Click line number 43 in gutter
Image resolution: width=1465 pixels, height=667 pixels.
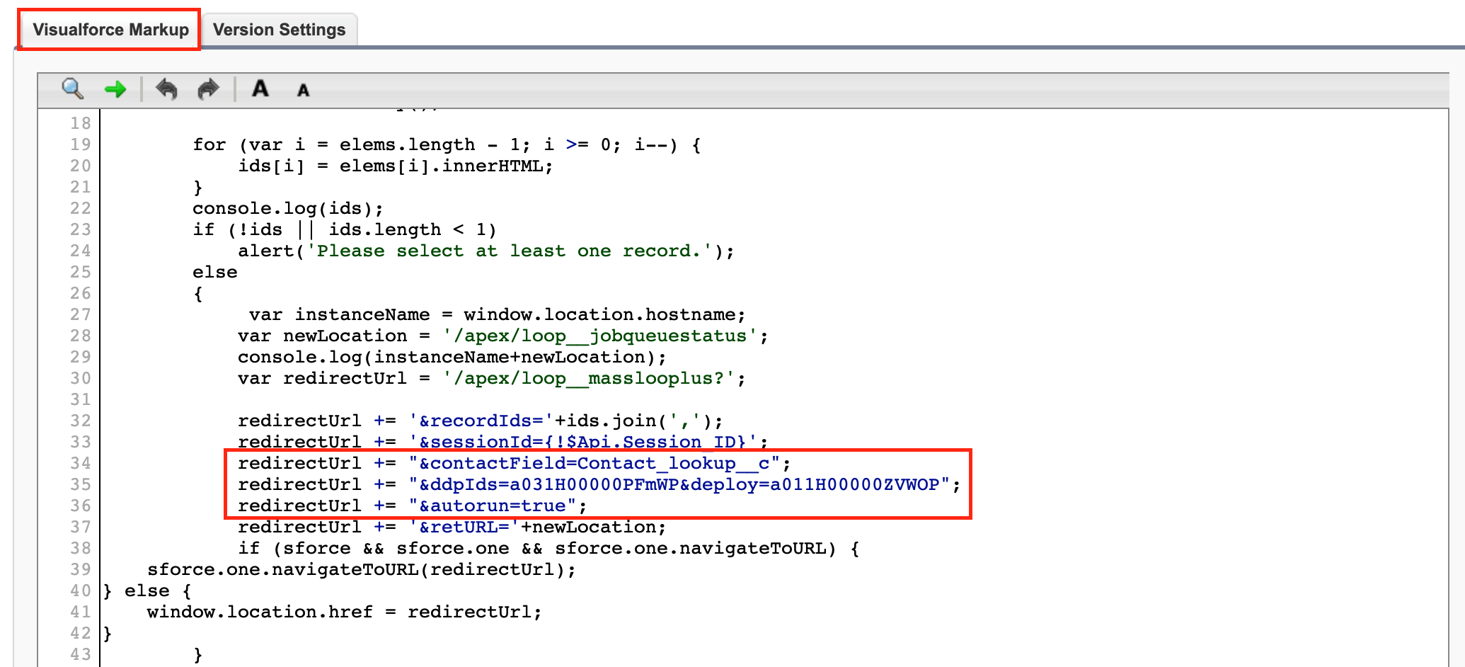(x=80, y=654)
